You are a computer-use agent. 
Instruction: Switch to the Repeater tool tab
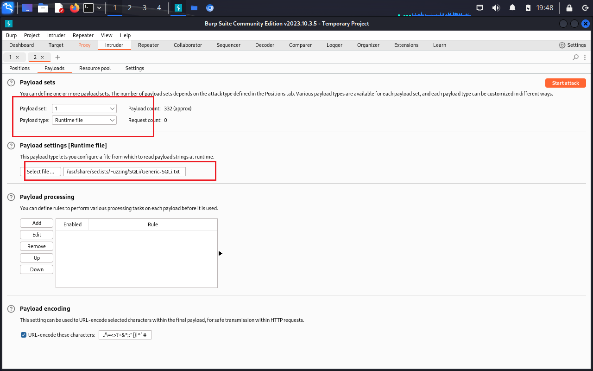(148, 45)
